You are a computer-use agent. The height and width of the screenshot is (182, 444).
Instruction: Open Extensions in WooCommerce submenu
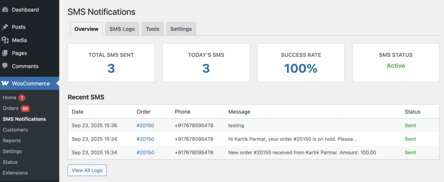15,173
